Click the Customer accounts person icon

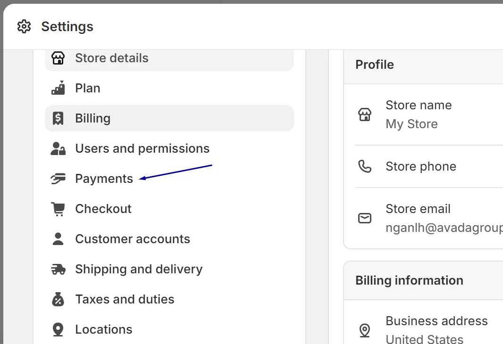[58, 239]
